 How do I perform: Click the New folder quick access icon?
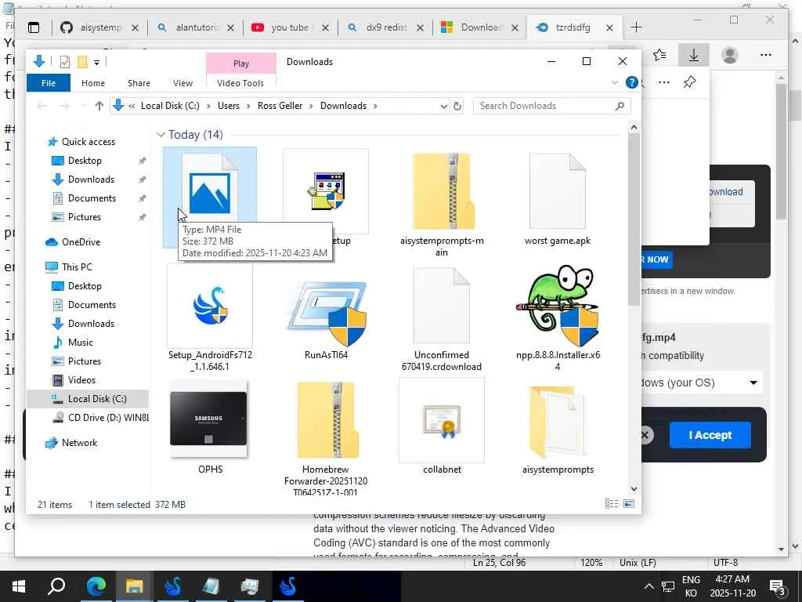coord(82,62)
